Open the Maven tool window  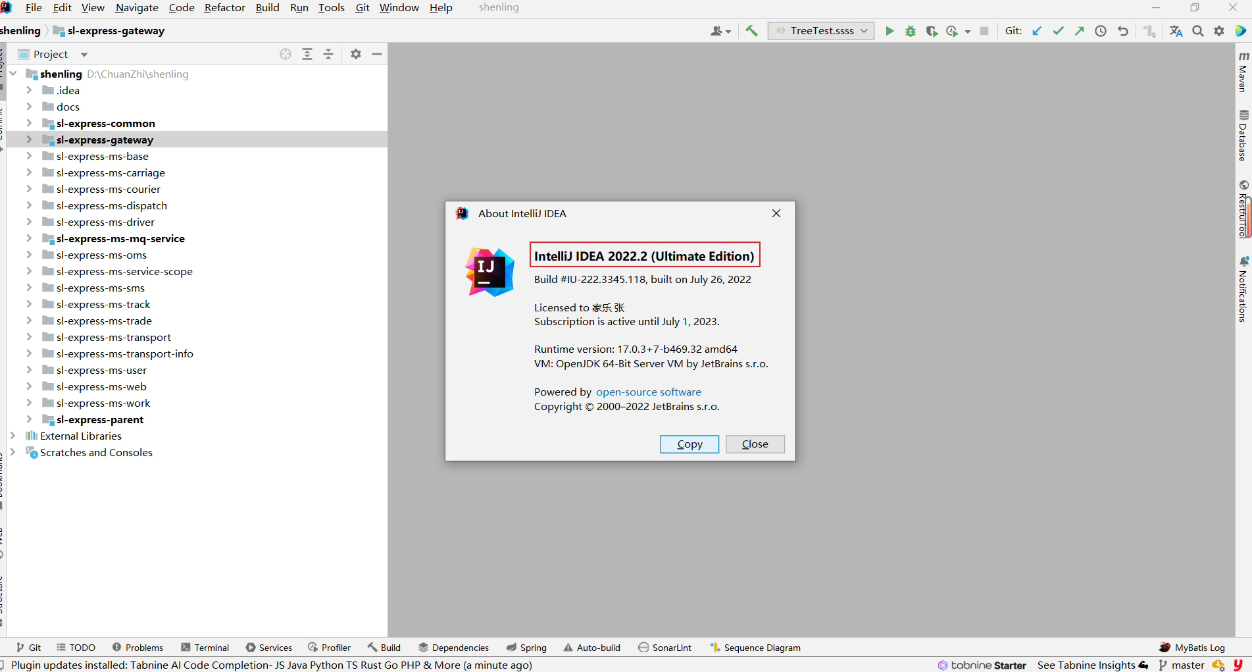point(1243,72)
